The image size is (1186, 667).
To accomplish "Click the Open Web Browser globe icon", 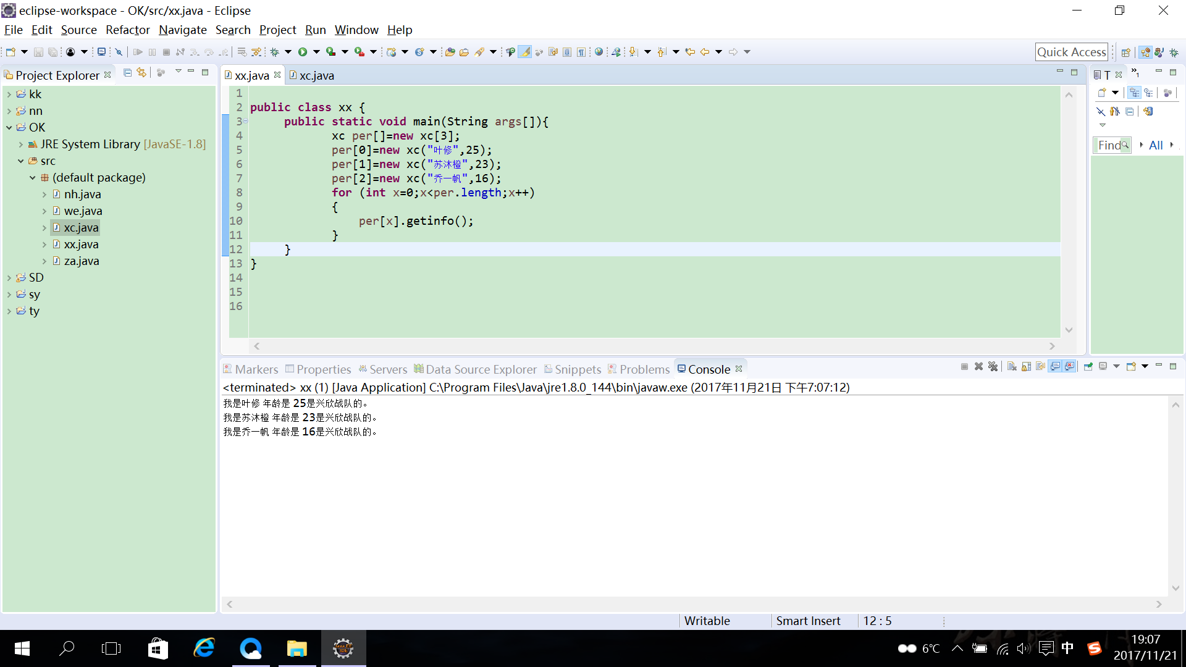I will [599, 52].
